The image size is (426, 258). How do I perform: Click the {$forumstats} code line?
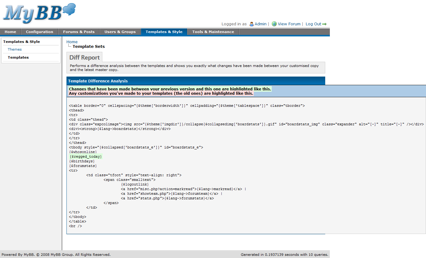pos(83,166)
